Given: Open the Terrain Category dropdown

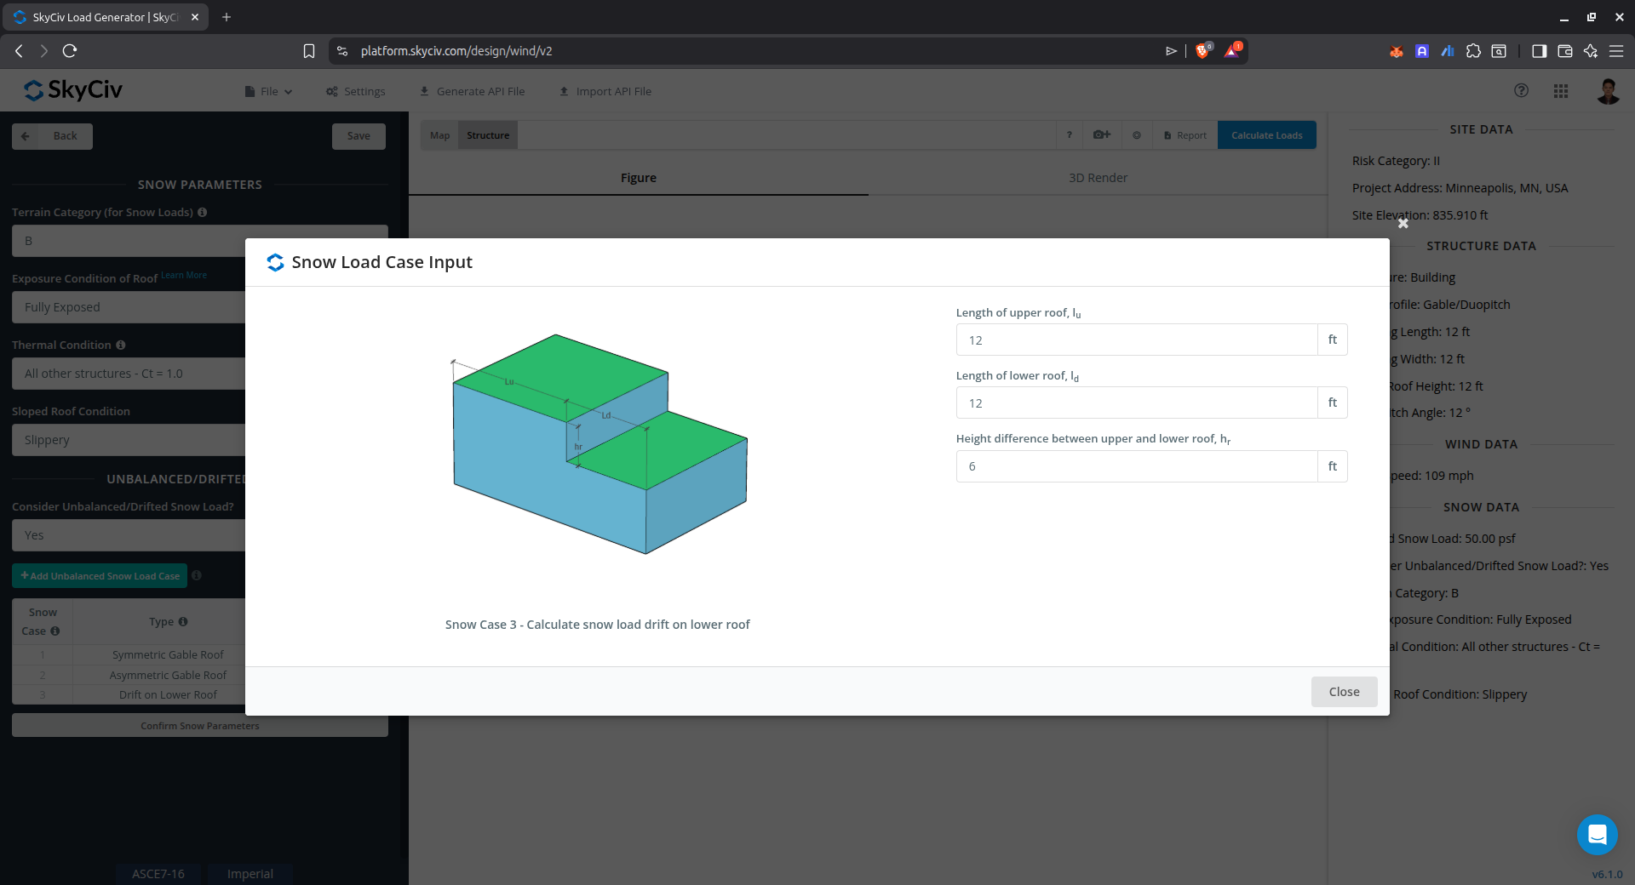Looking at the screenshot, I should [128, 241].
